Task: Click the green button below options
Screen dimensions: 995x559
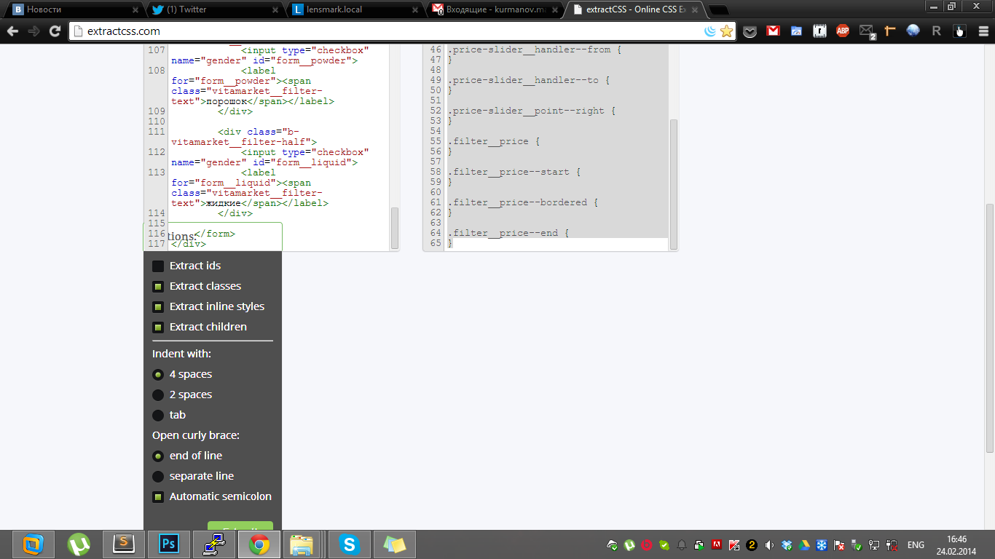Action: click(240, 526)
